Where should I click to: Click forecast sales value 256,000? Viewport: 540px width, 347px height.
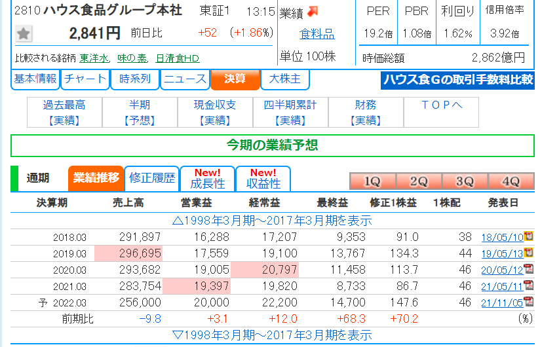(x=140, y=302)
